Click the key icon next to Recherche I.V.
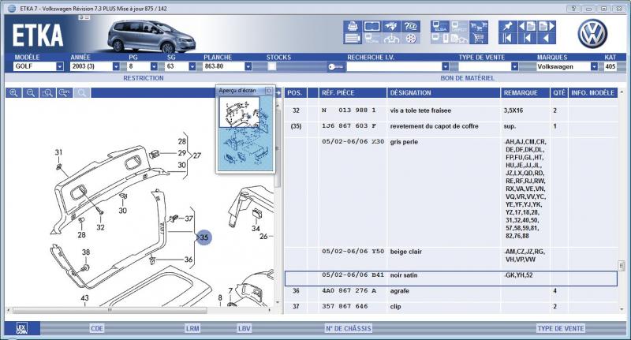This screenshot has height=340, width=631. pyautogui.click(x=335, y=67)
